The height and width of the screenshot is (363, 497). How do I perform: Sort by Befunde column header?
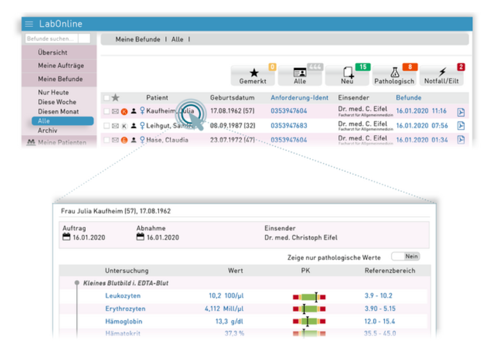409,98
